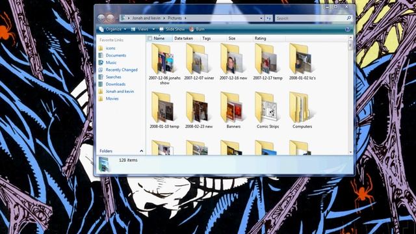Image resolution: width=416 pixels, height=234 pixels.
Task: Open the Downloads favorite link
Action: (x=116, y=84)
